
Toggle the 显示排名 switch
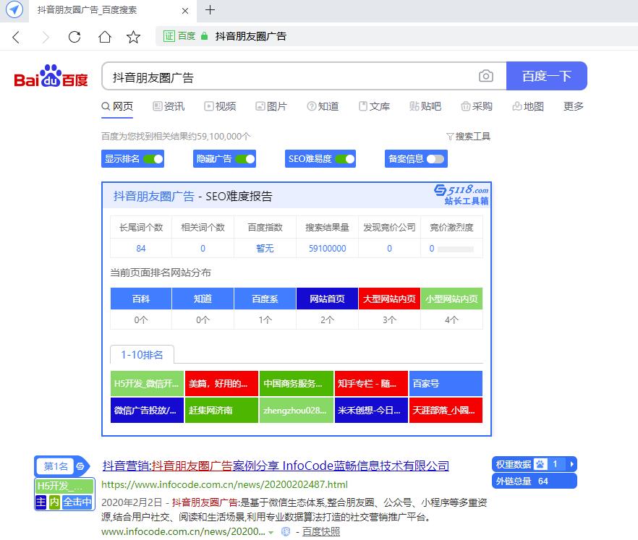tap(153, 158)
